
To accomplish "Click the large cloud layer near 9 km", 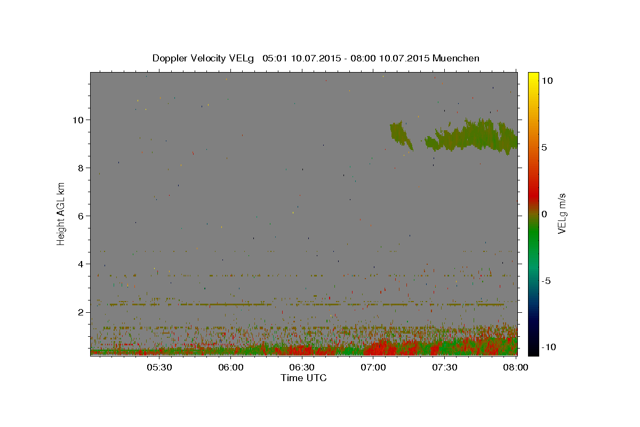I will point(472,137).
